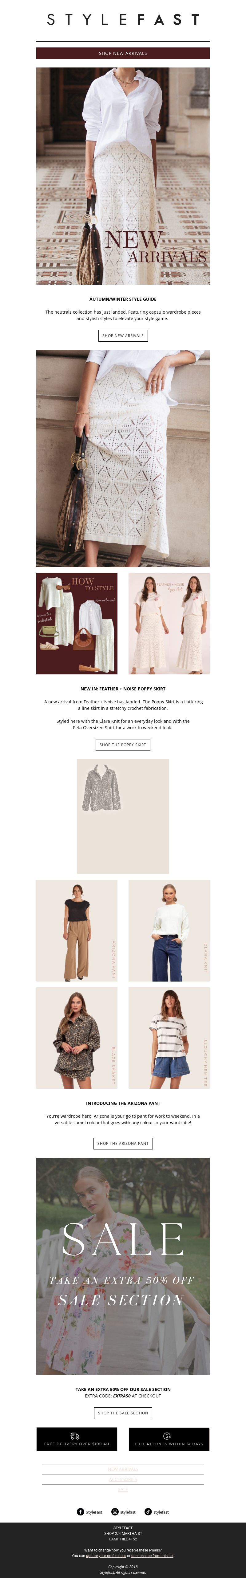
Task: Open the Blaze Shacket product image
Action: (77, 1038)
